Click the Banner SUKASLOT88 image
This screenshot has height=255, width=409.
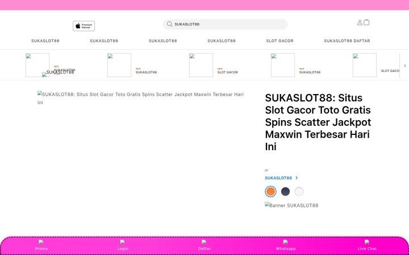click(291, 205)
